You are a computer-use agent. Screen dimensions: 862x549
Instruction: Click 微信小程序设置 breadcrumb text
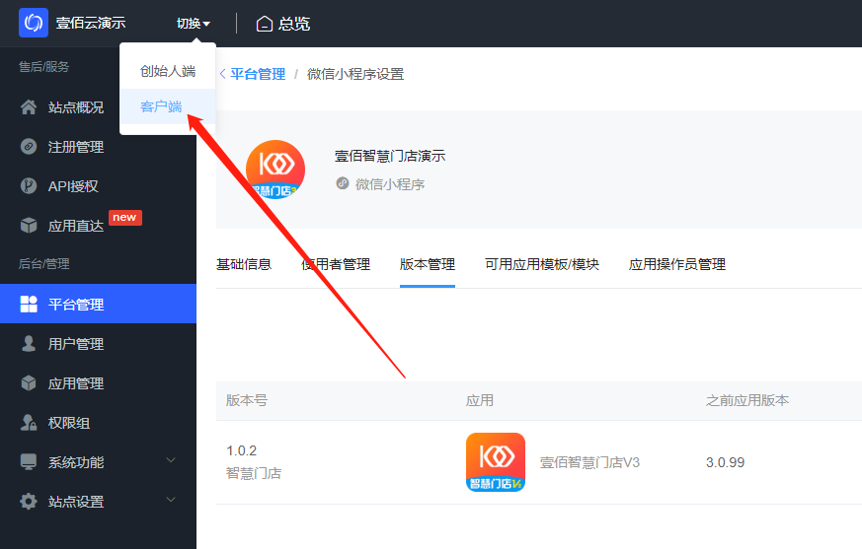coord(355,74)
